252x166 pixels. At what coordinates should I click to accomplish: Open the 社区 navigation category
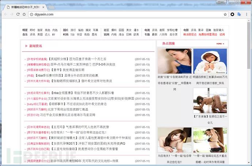pyautogui.click(x=106, y=30)
